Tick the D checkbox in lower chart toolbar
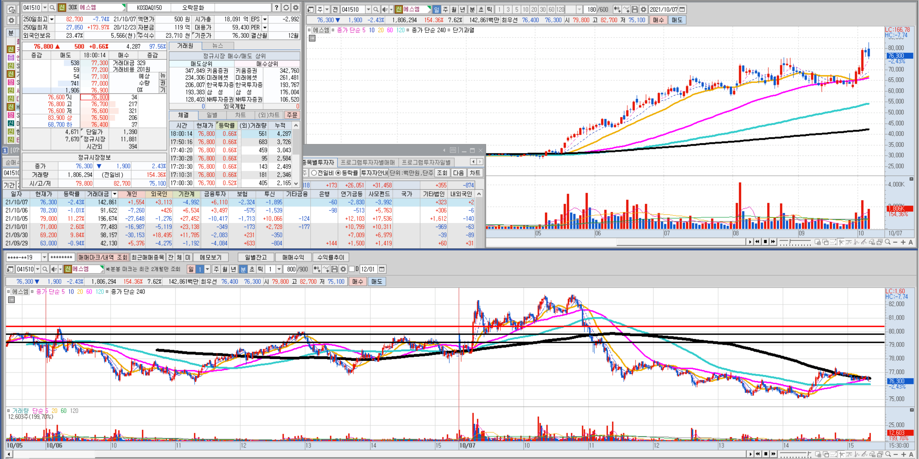The width and height of the screenshot is (919, 459). pos(352,269)
